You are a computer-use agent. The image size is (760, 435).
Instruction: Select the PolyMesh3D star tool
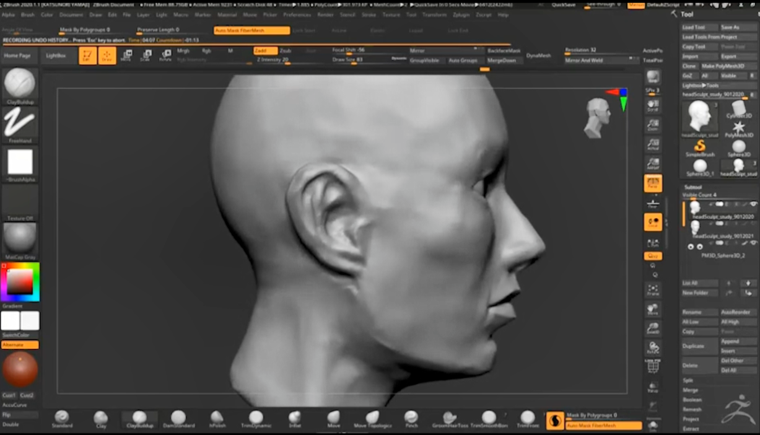click(738, 128)
